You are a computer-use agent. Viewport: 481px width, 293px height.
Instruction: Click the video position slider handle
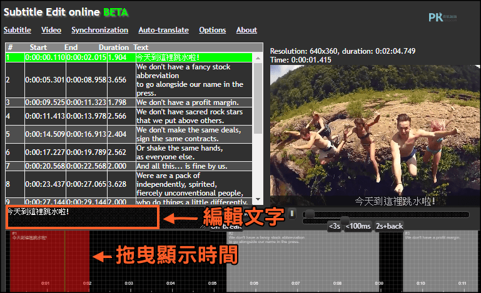[x=310, y=214]
